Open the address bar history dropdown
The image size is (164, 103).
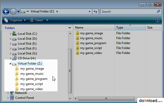click(90, 12)
